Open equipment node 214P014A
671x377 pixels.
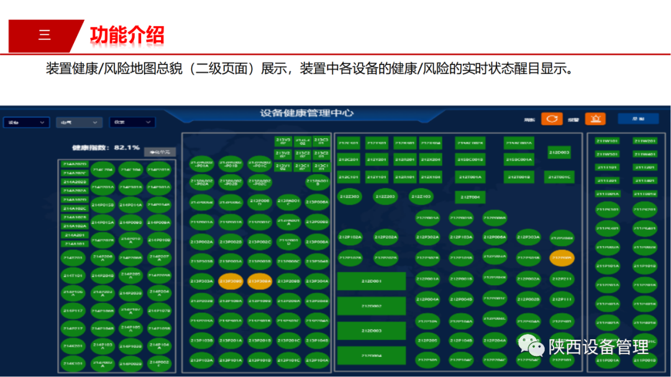click(x=131, y=205)
